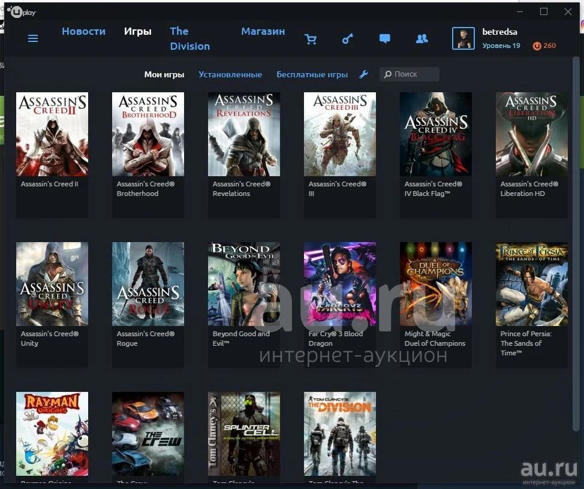The height and width of the screenshot is (489, 584).
Task: Open the chat messages icon
Action: 385,39
